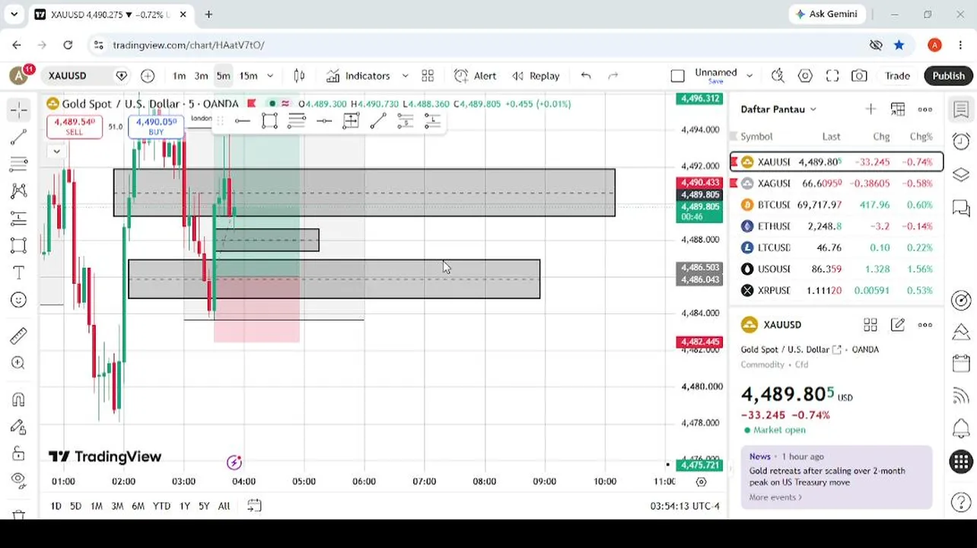Click the SELL 4,489.54 button
This screenshot has height=548, width=977.
tap(74, 126)
